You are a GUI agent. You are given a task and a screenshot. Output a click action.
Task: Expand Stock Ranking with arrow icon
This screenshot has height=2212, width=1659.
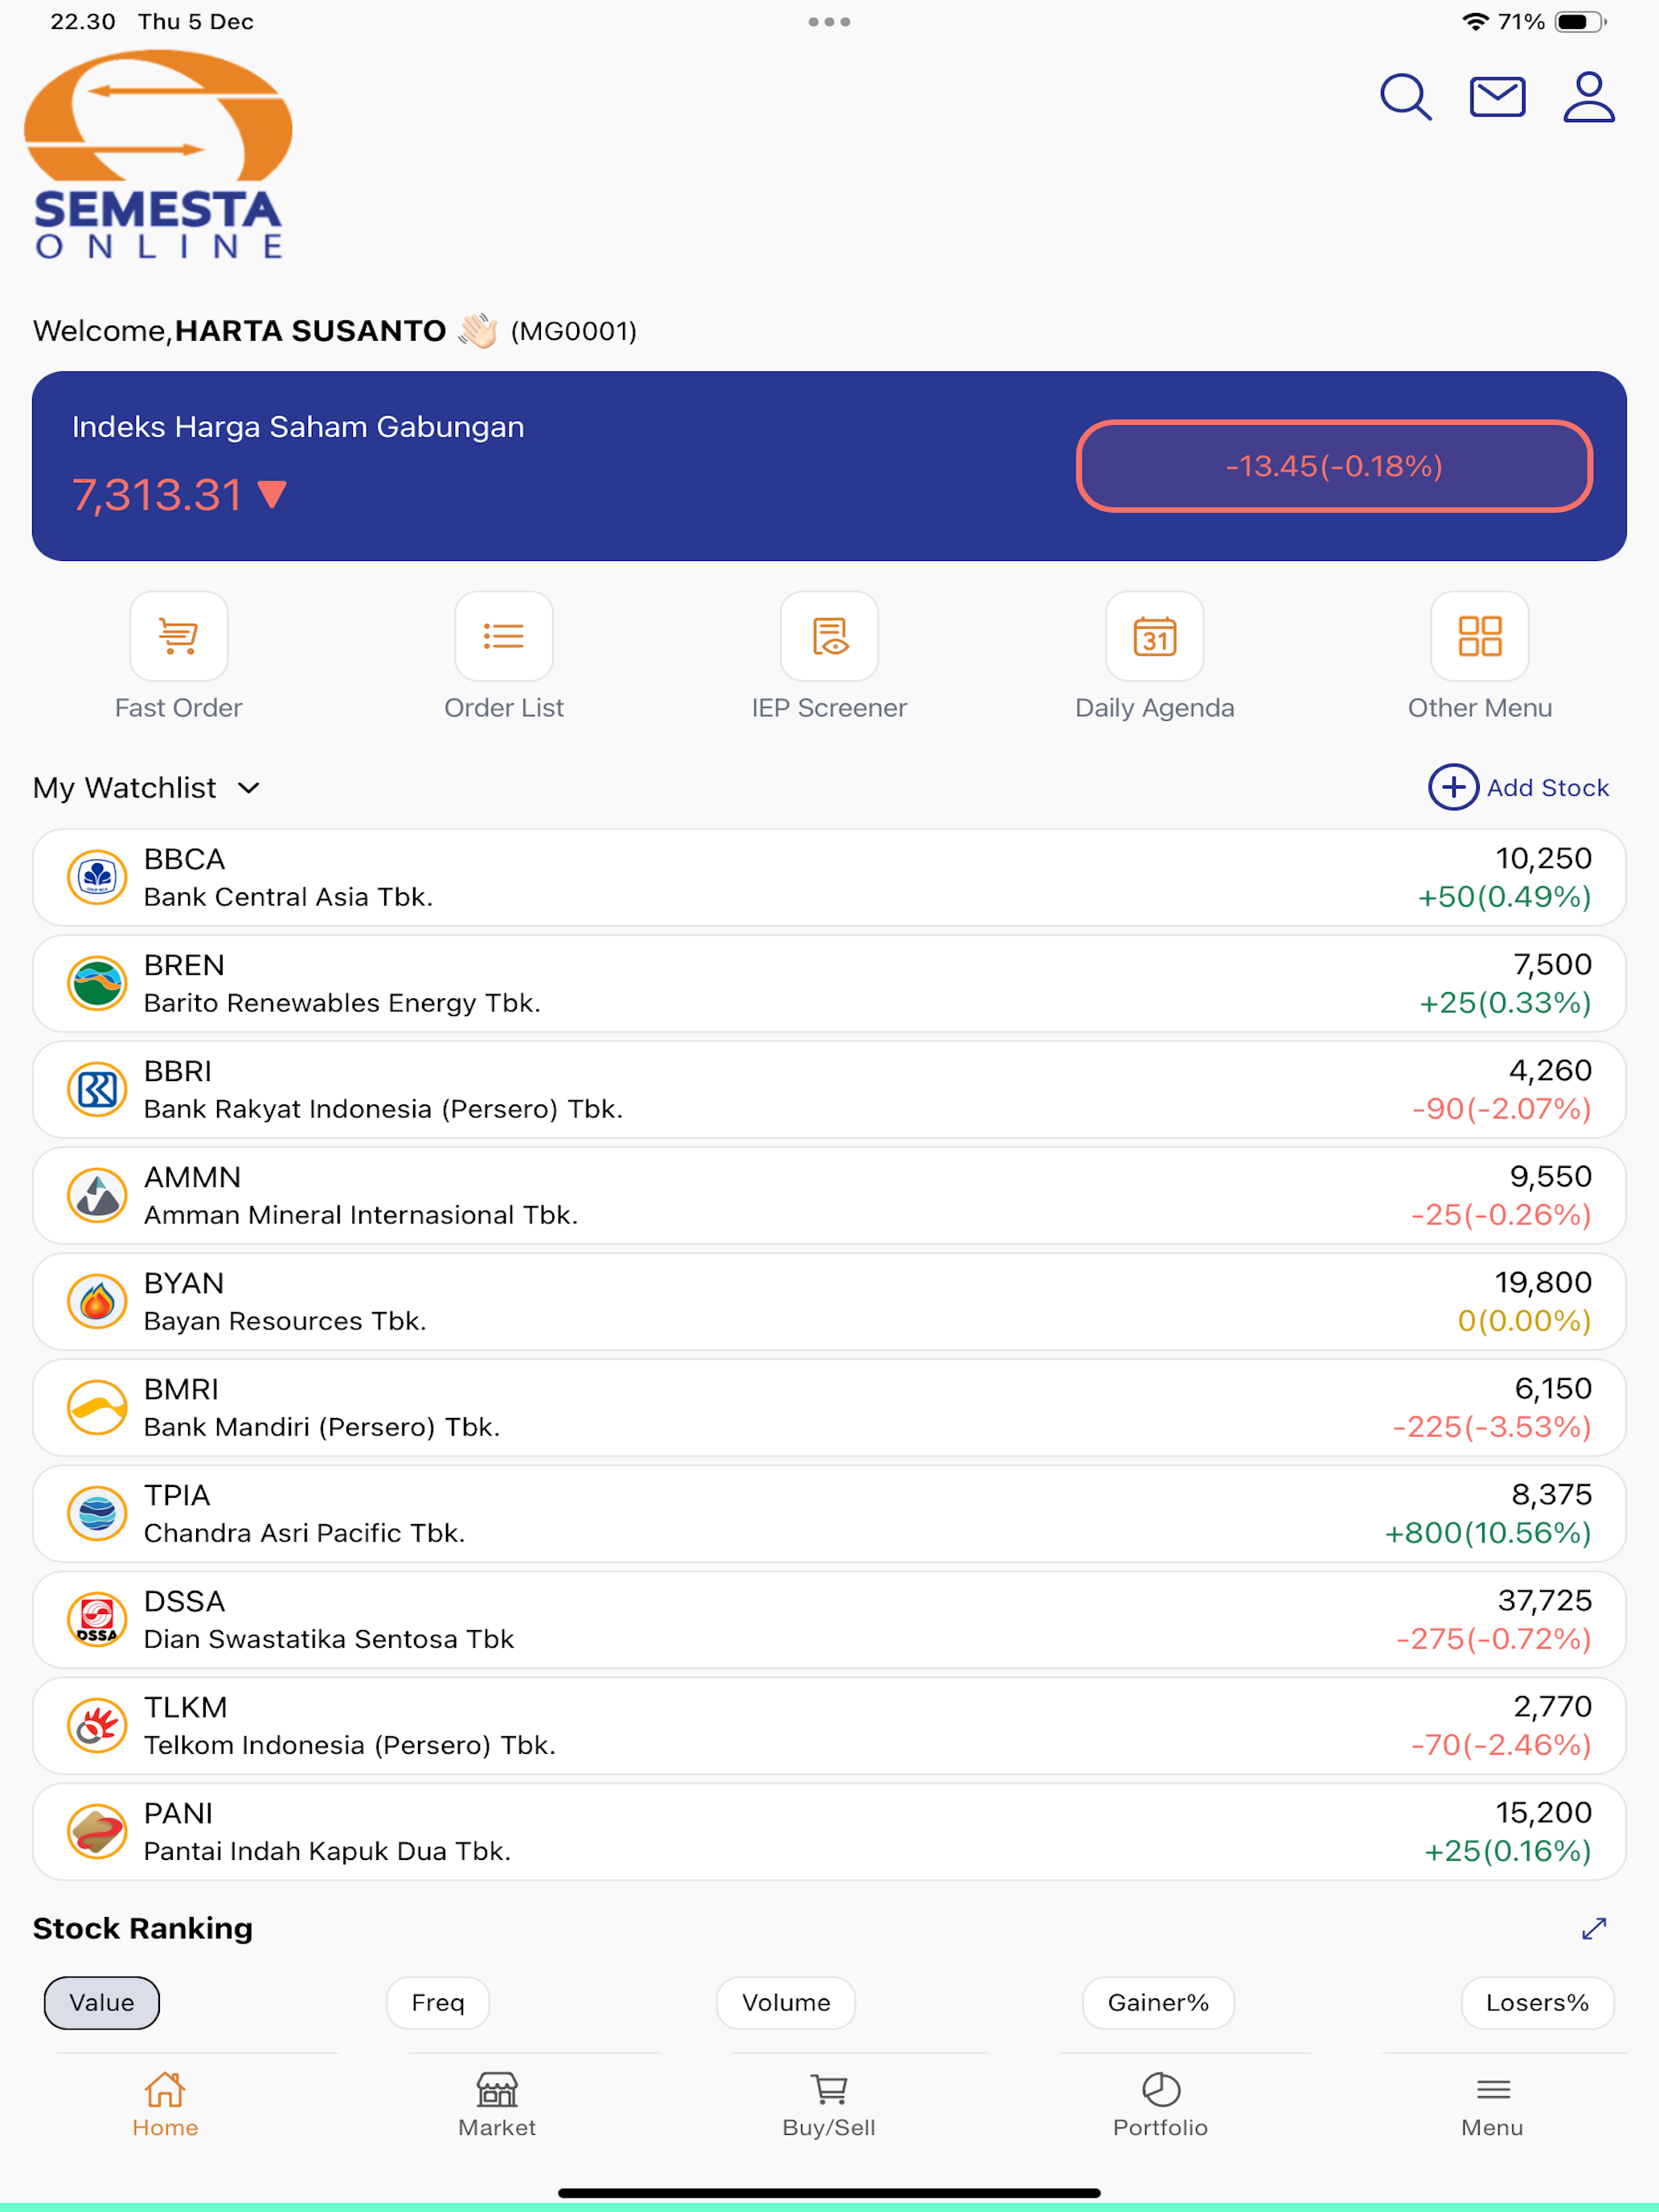1594,1928
